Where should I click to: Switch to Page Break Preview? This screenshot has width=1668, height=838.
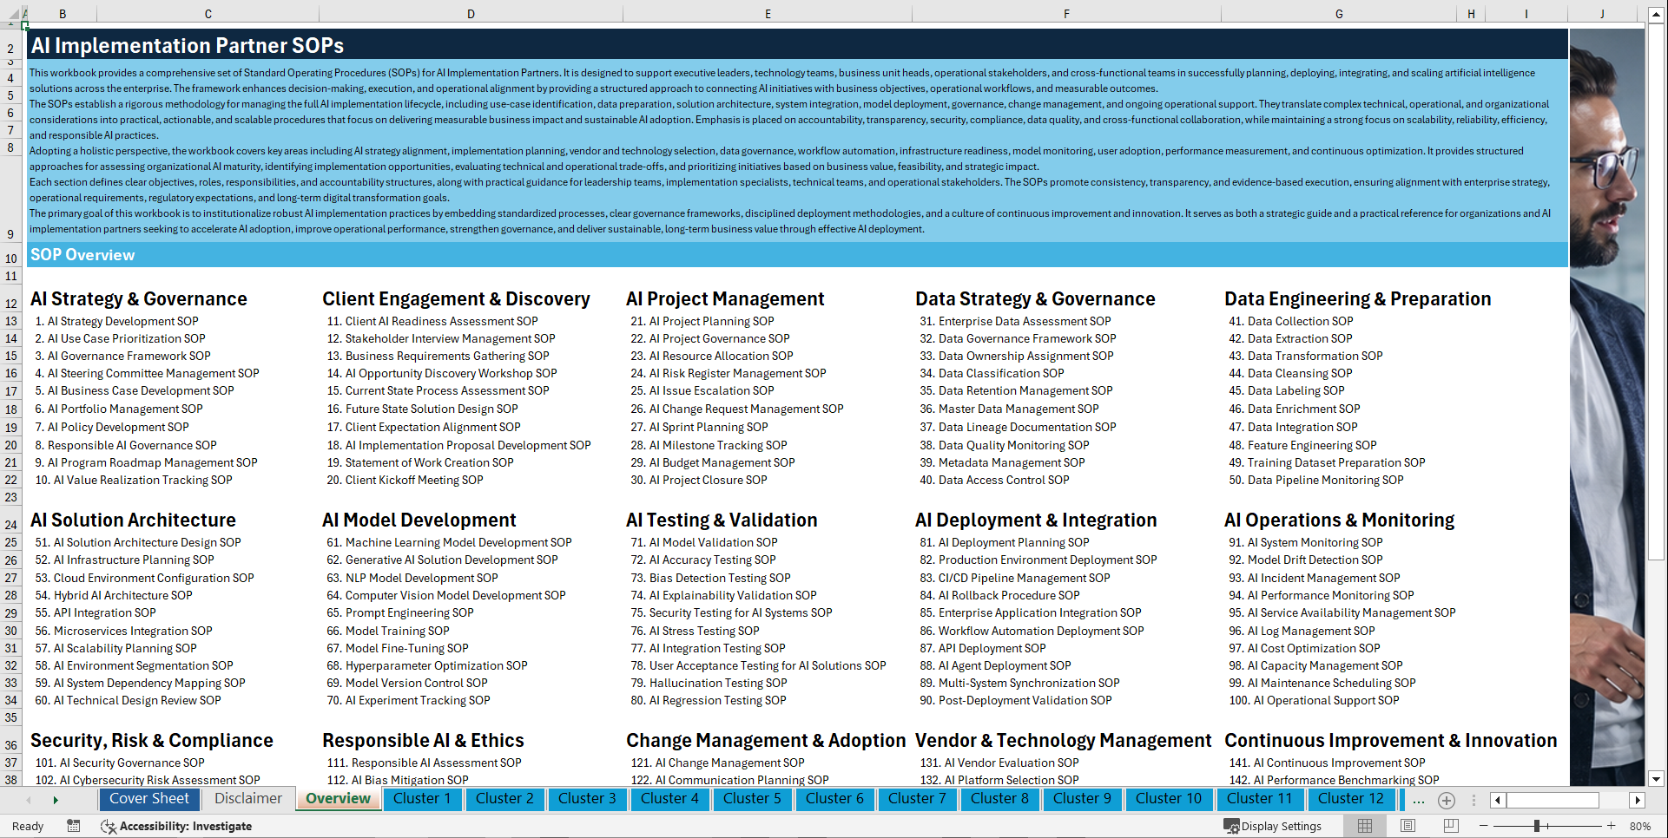pyautogui.click(x=1450, y=826)
